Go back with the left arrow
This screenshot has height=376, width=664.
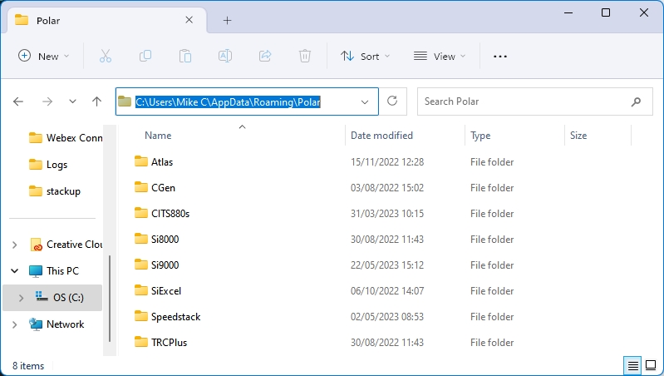[x=18, y=101]
